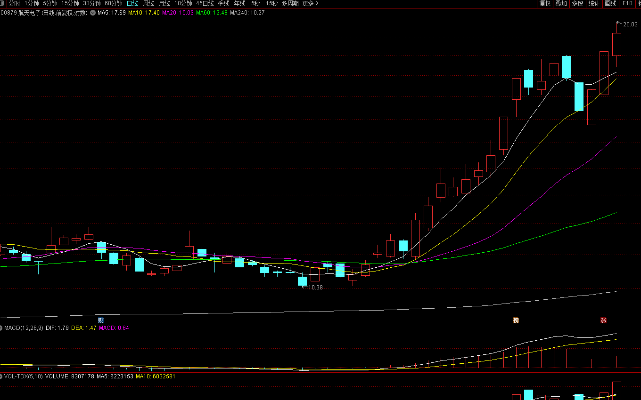
Task: Click the 涨 limit-up marker icon
Action: tap(603, 320)
